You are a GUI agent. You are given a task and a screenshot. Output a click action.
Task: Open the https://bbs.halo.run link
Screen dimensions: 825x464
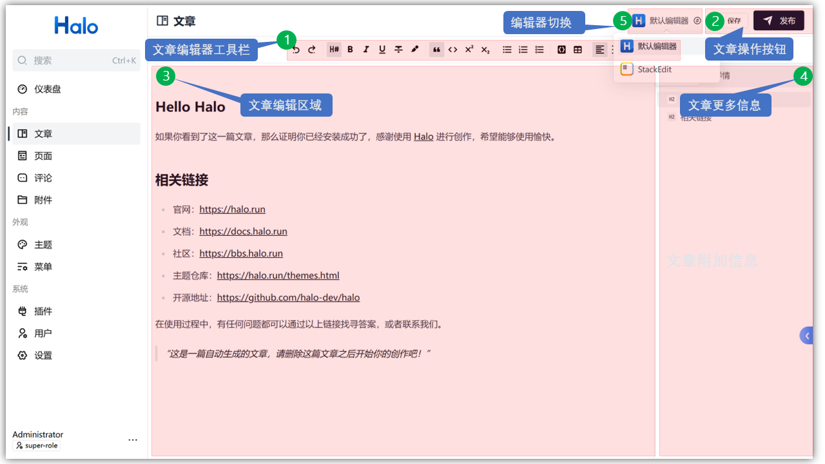click(x=241, y=253)
